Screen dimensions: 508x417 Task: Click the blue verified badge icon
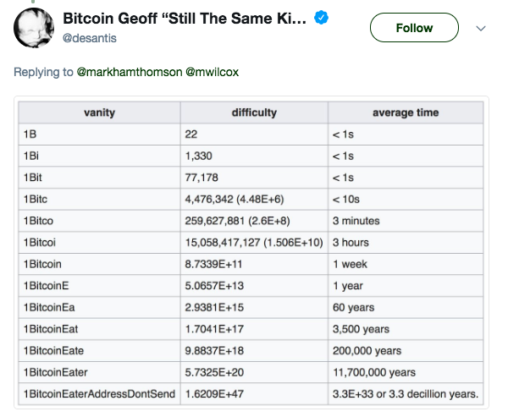(322, 19)
